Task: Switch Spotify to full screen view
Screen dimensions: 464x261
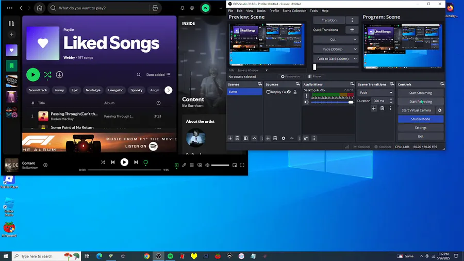Action: (x=242, y=165)
